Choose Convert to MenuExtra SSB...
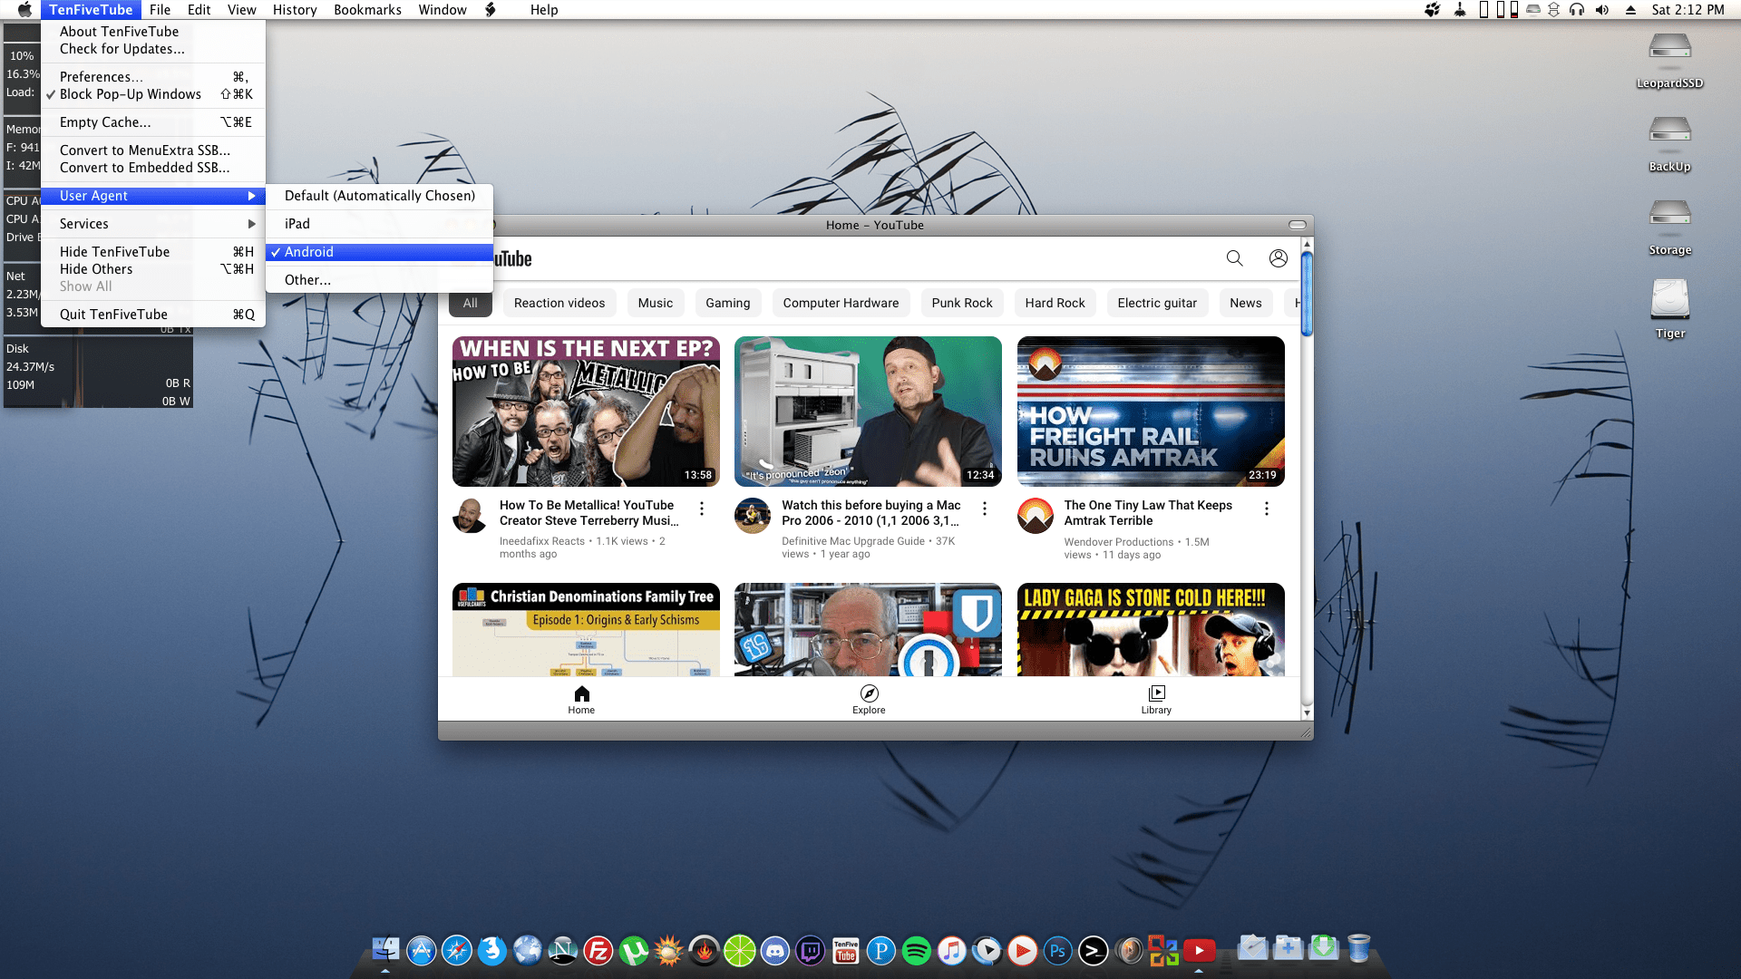The width and height of the screenshot is (1741, 979). point(152,150)
